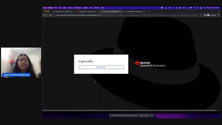Click the browser forward arrow

(x=48, y=15)
